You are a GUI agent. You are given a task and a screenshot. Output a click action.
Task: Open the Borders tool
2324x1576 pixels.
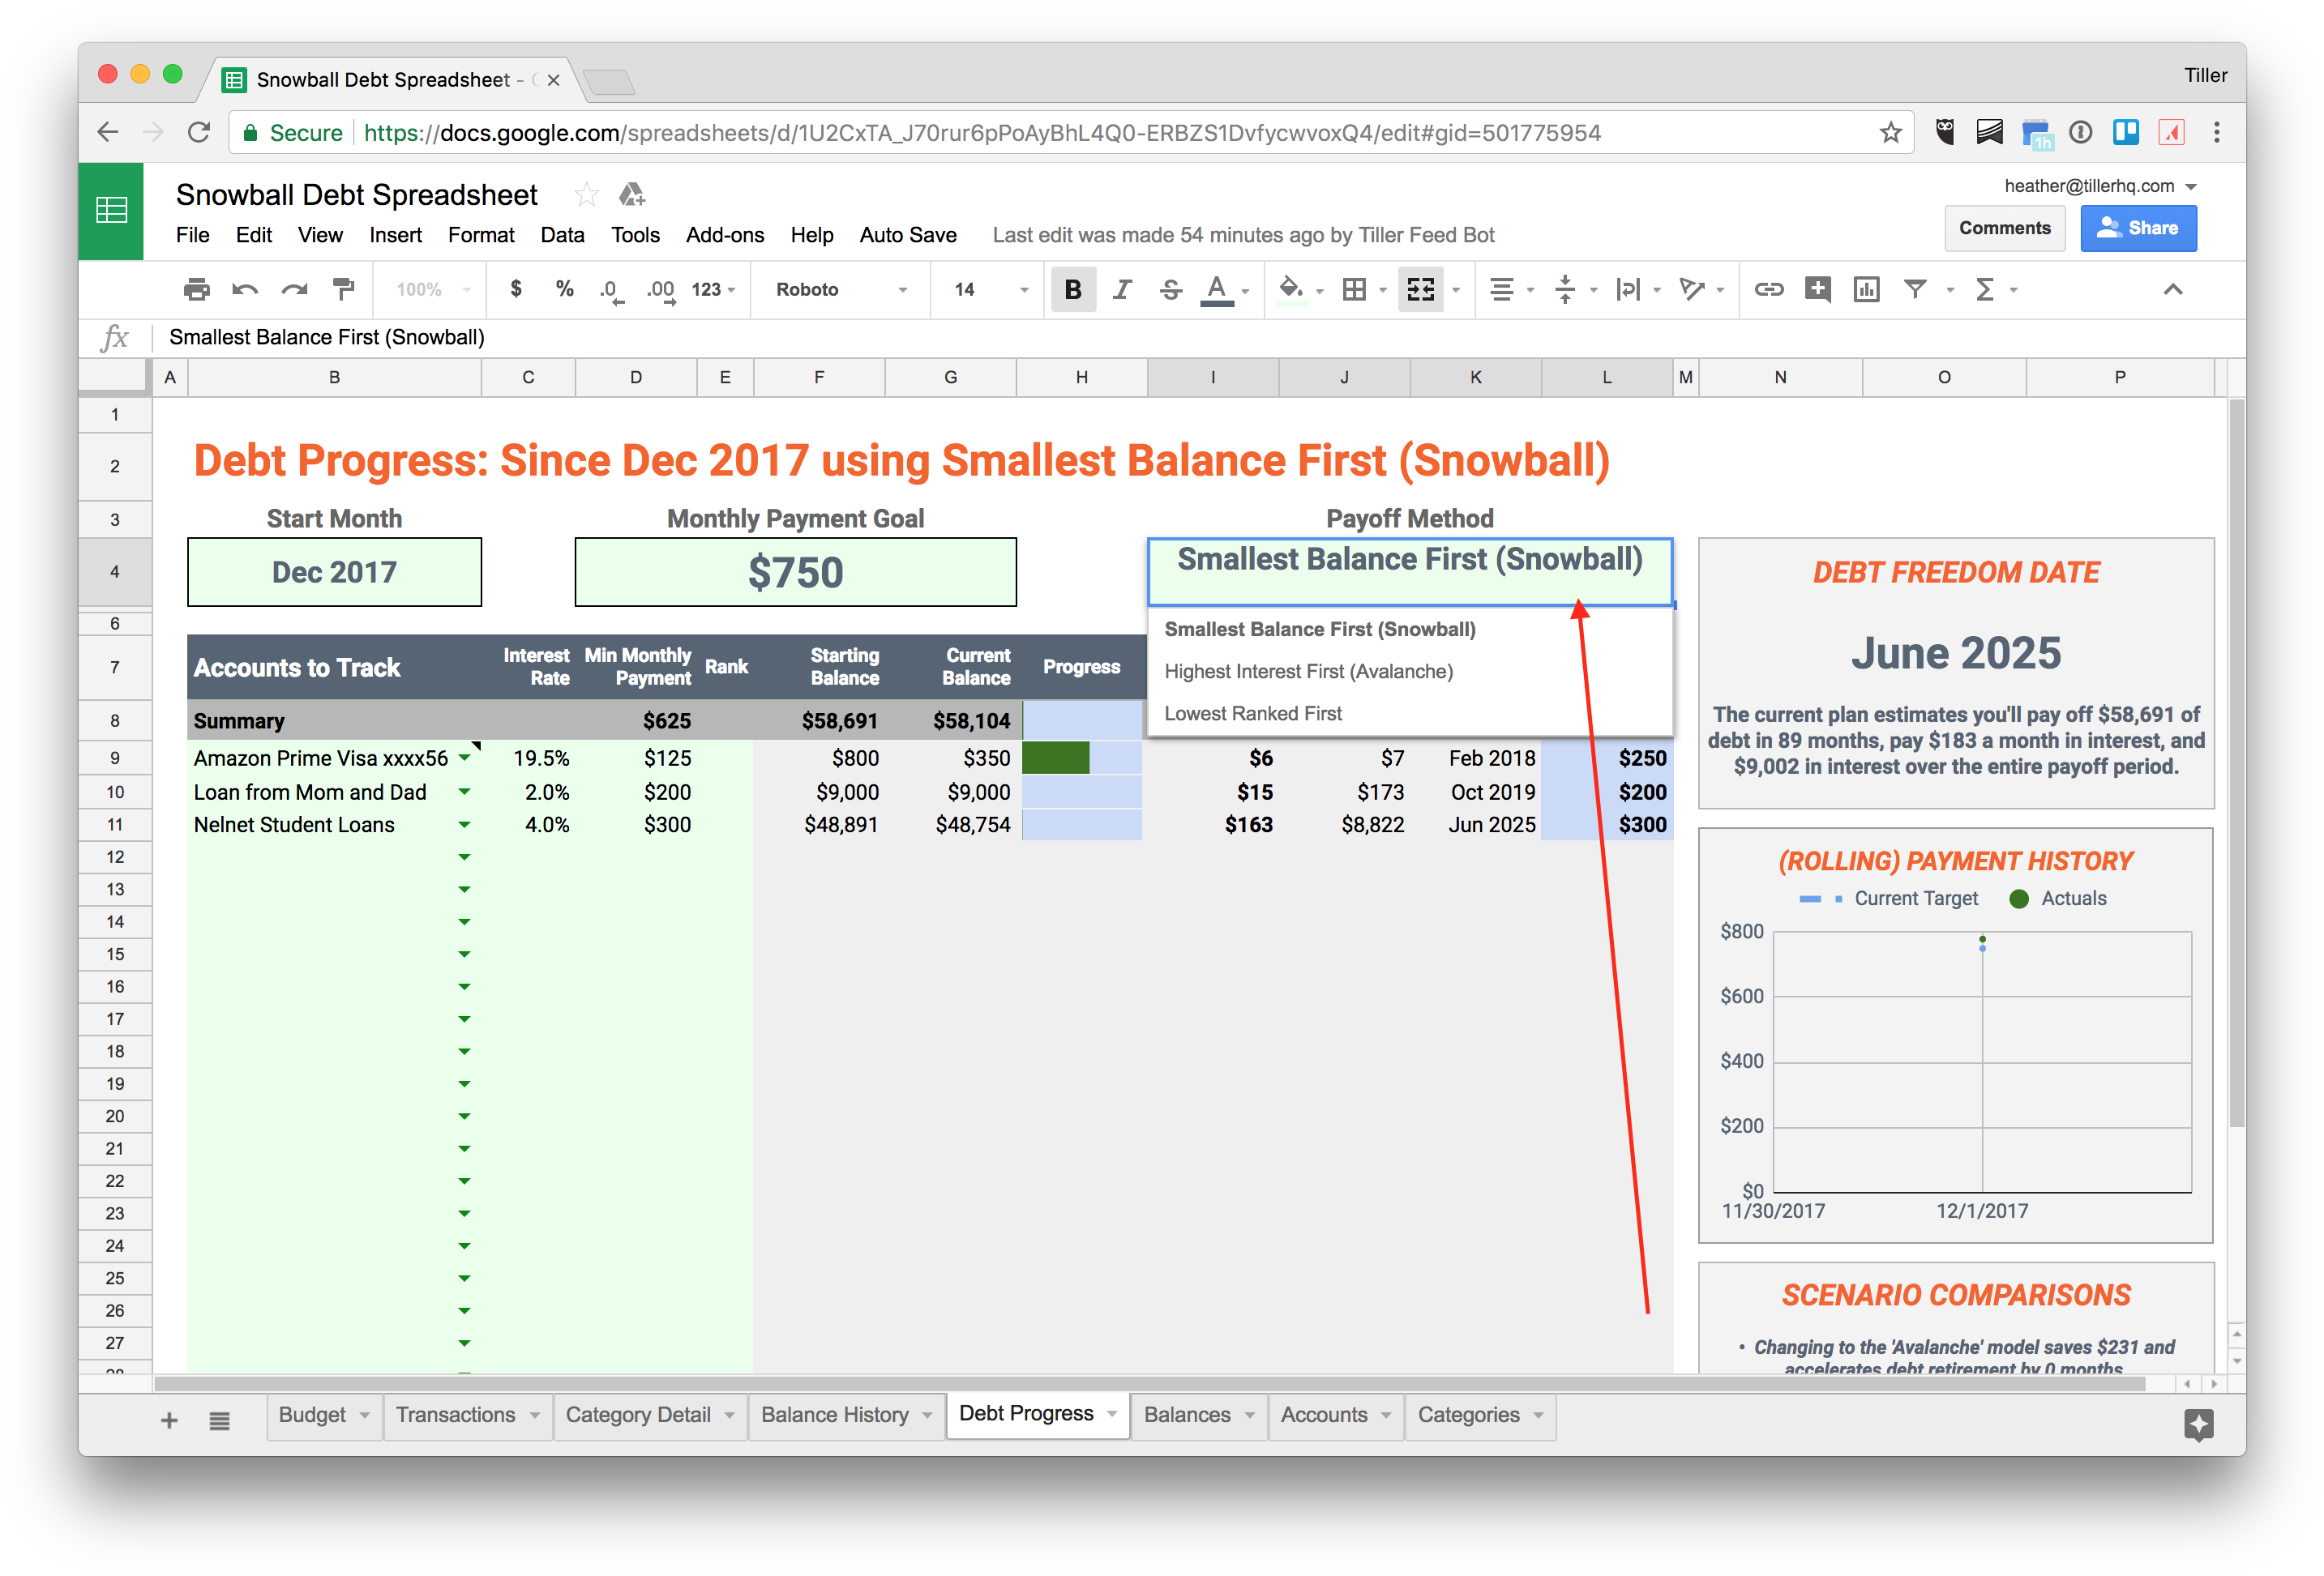(1354, 290)
